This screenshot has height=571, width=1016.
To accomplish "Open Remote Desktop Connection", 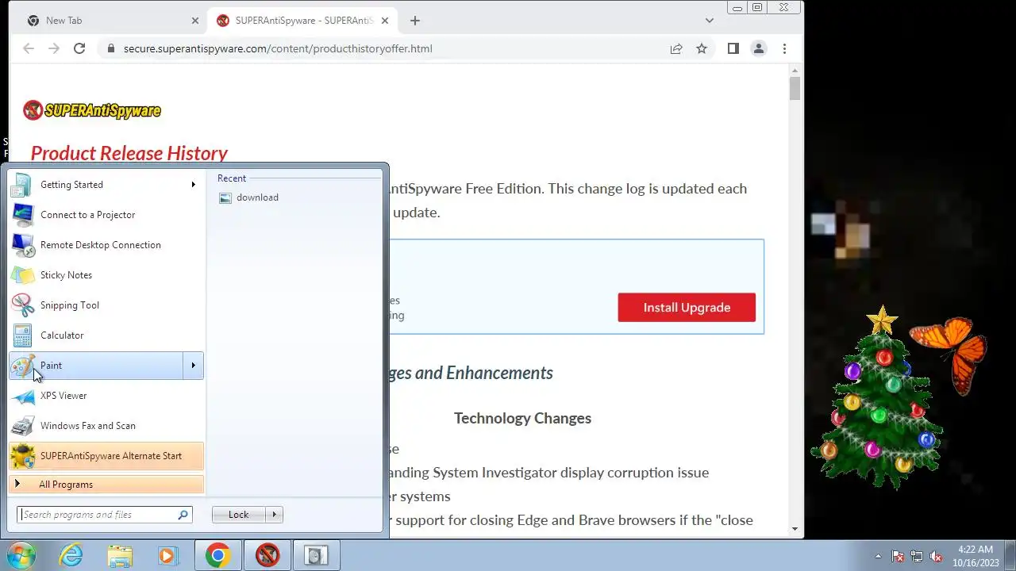I will [106, 245].
